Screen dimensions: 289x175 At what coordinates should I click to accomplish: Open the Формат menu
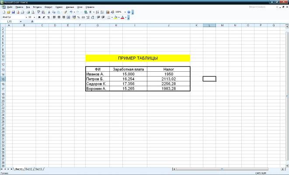pos(48,7)
